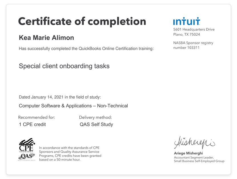Screen dimensions: 237x179
Task: Click "based on a 50-minute hour." line
Action: 60,160
